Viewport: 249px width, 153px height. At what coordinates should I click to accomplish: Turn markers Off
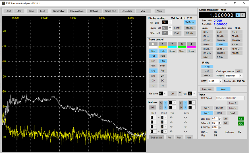point(152,107)
